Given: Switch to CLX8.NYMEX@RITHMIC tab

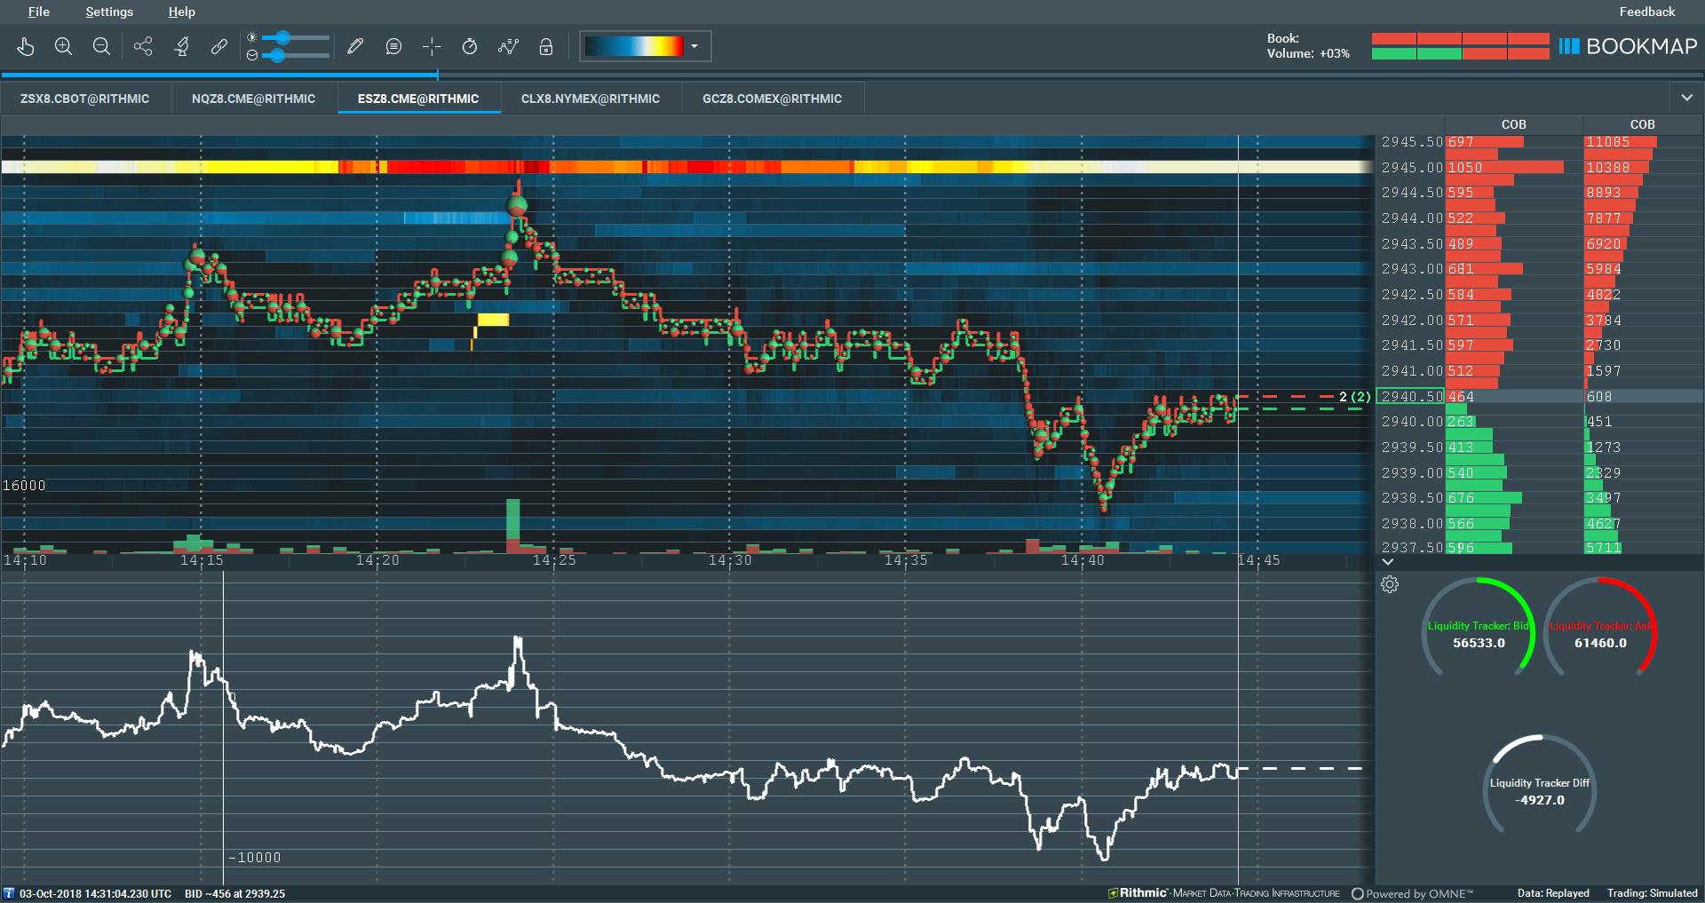Looking at the screenshot, I should (x=591, y=99).
